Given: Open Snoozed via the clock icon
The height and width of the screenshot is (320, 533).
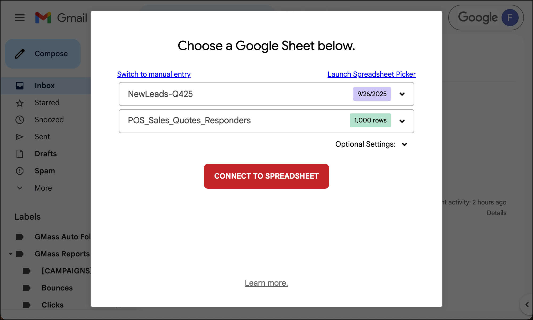Looking at the screenshot, I should coord(20,120).
